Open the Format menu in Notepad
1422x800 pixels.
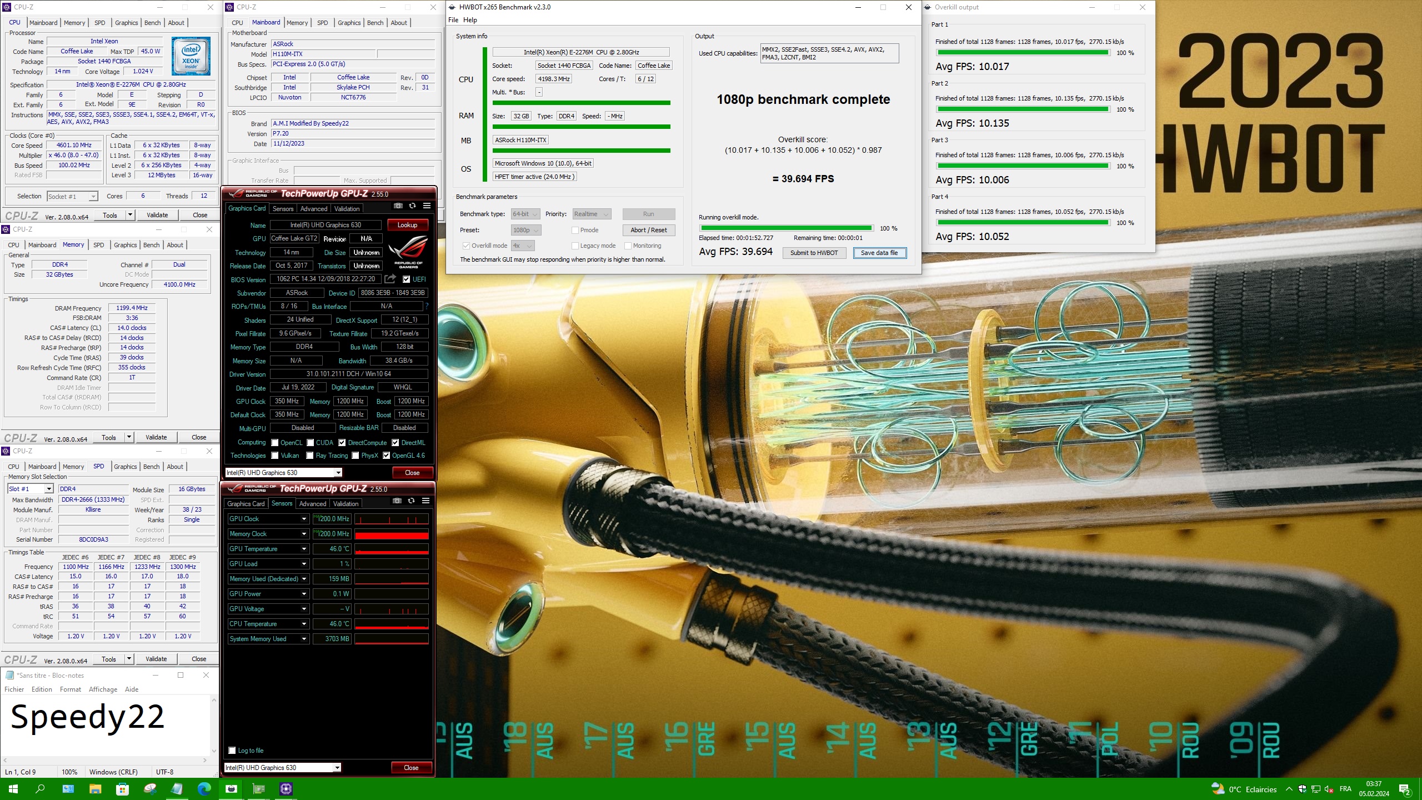(71, 689)
